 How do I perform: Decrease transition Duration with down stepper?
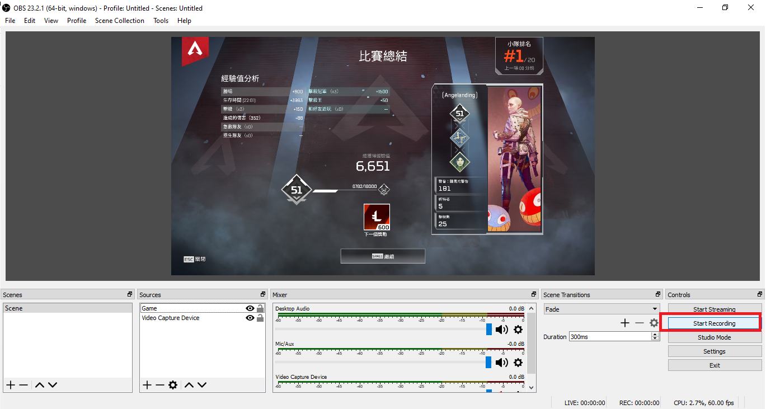655,339
